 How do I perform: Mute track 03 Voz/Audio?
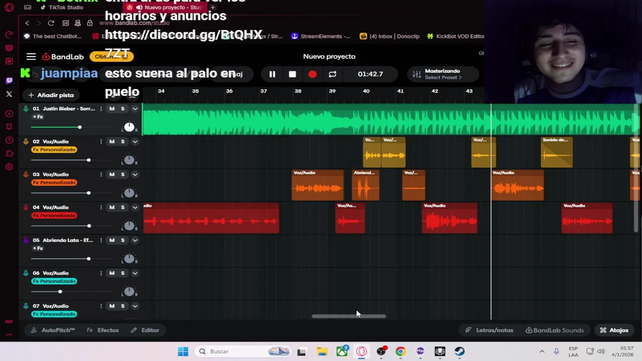[x=112, y=174]
